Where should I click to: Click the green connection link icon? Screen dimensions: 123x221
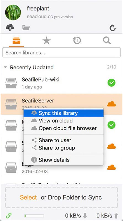click(x=9, y=215)
